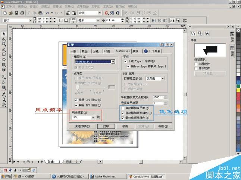
Task: Open the 100% zoom level dropdown
Action: 100,13
